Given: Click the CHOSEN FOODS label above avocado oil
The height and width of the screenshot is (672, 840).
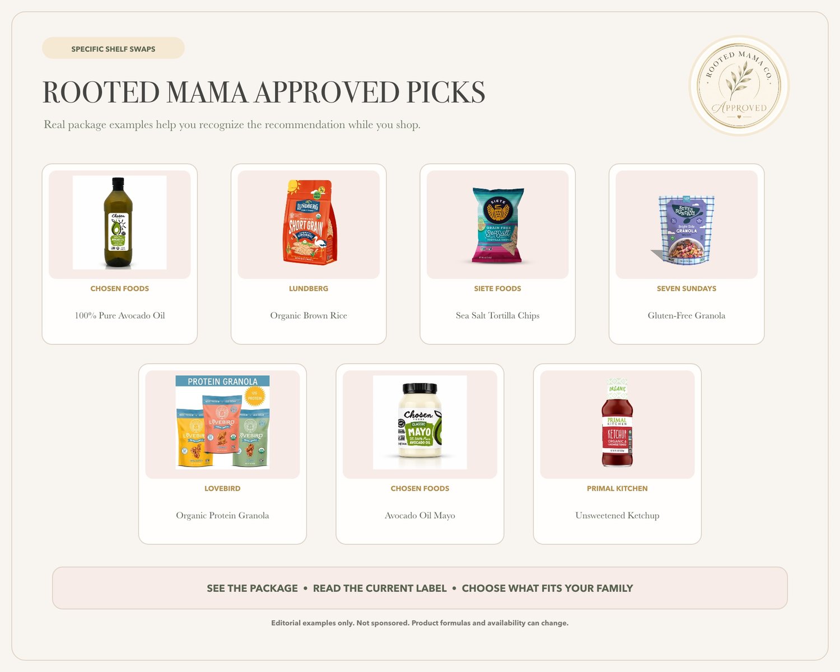Looking at the screenshot, I should coord(120,289).
